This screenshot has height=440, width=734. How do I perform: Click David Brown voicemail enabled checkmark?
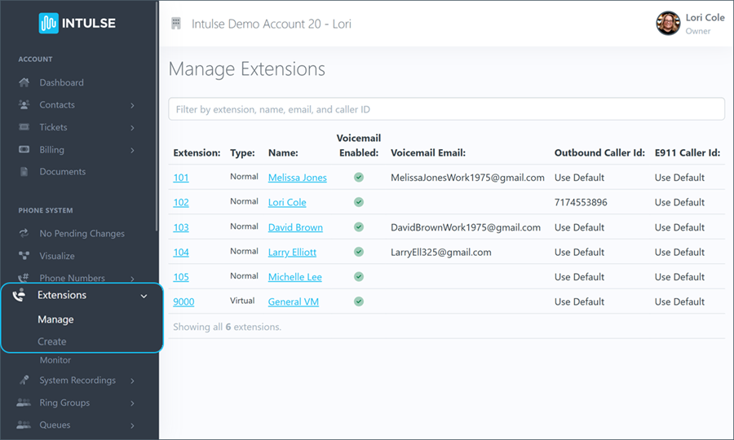click(x=359, y=227)
